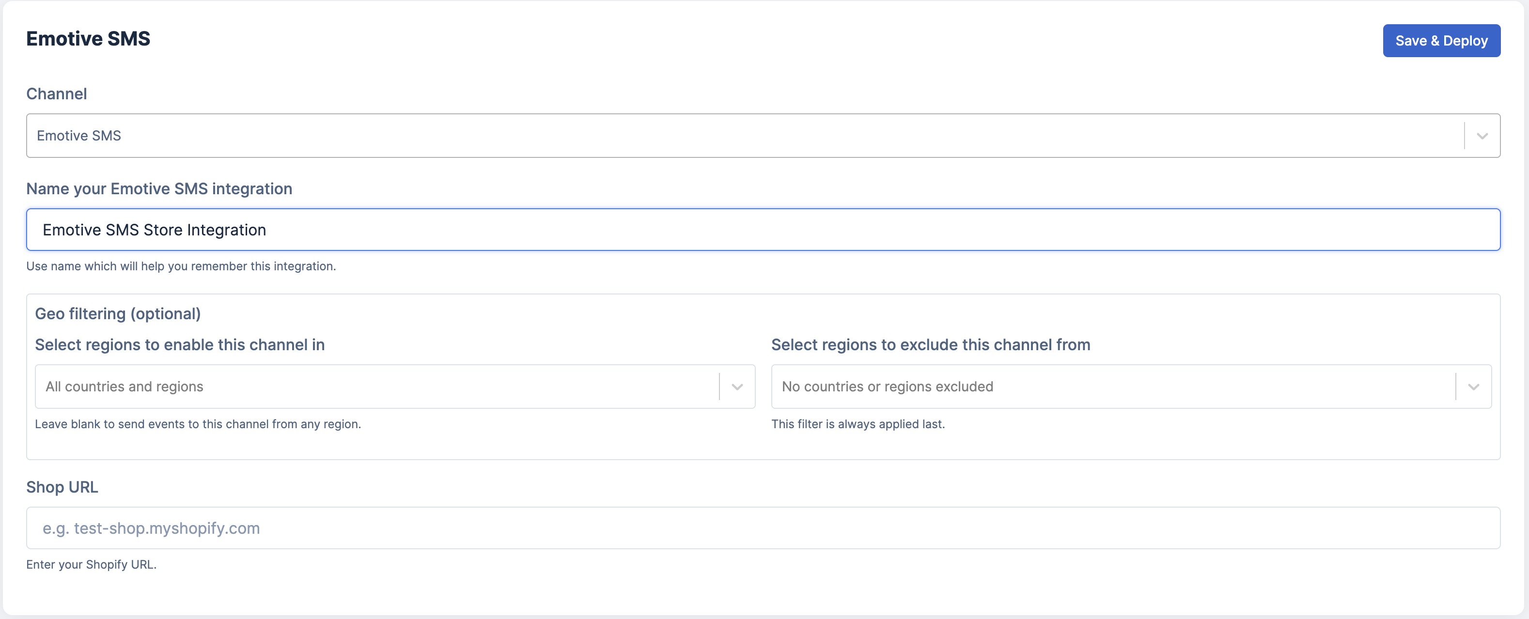Open the 'All countries and regions' selector
Image resolution: width=1529 pixels, height=619 pixels.
point(374,387)
